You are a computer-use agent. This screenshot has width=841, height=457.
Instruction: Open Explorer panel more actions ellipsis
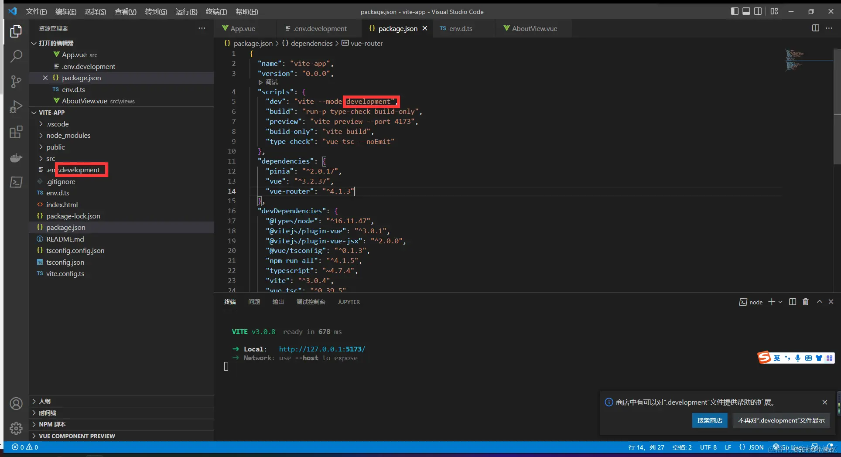(202, 28)
